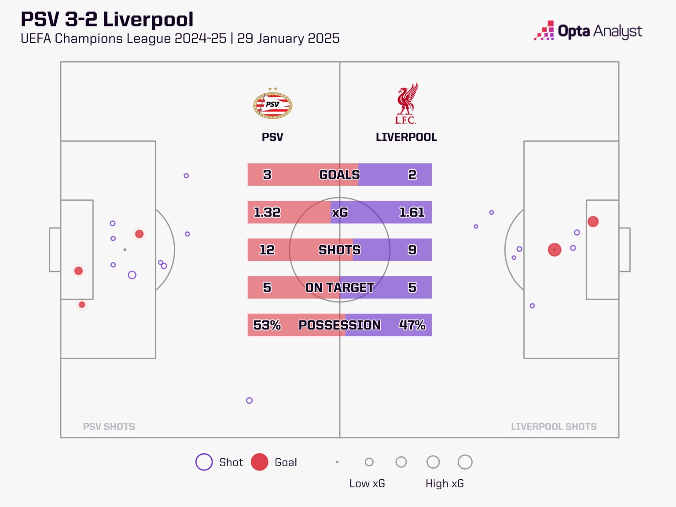Click the POSSESSION stat bar label
Viewport: 676px width, 507px height.
(339, 325)
